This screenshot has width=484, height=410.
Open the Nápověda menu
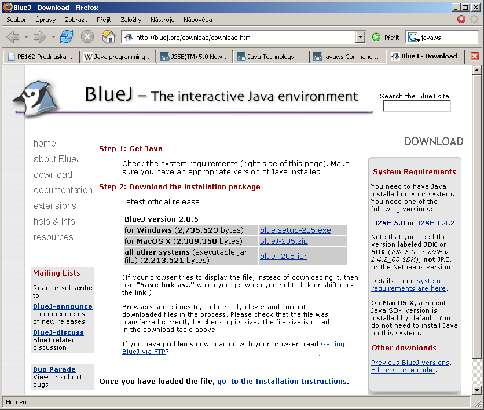click(x=198, y=20)
